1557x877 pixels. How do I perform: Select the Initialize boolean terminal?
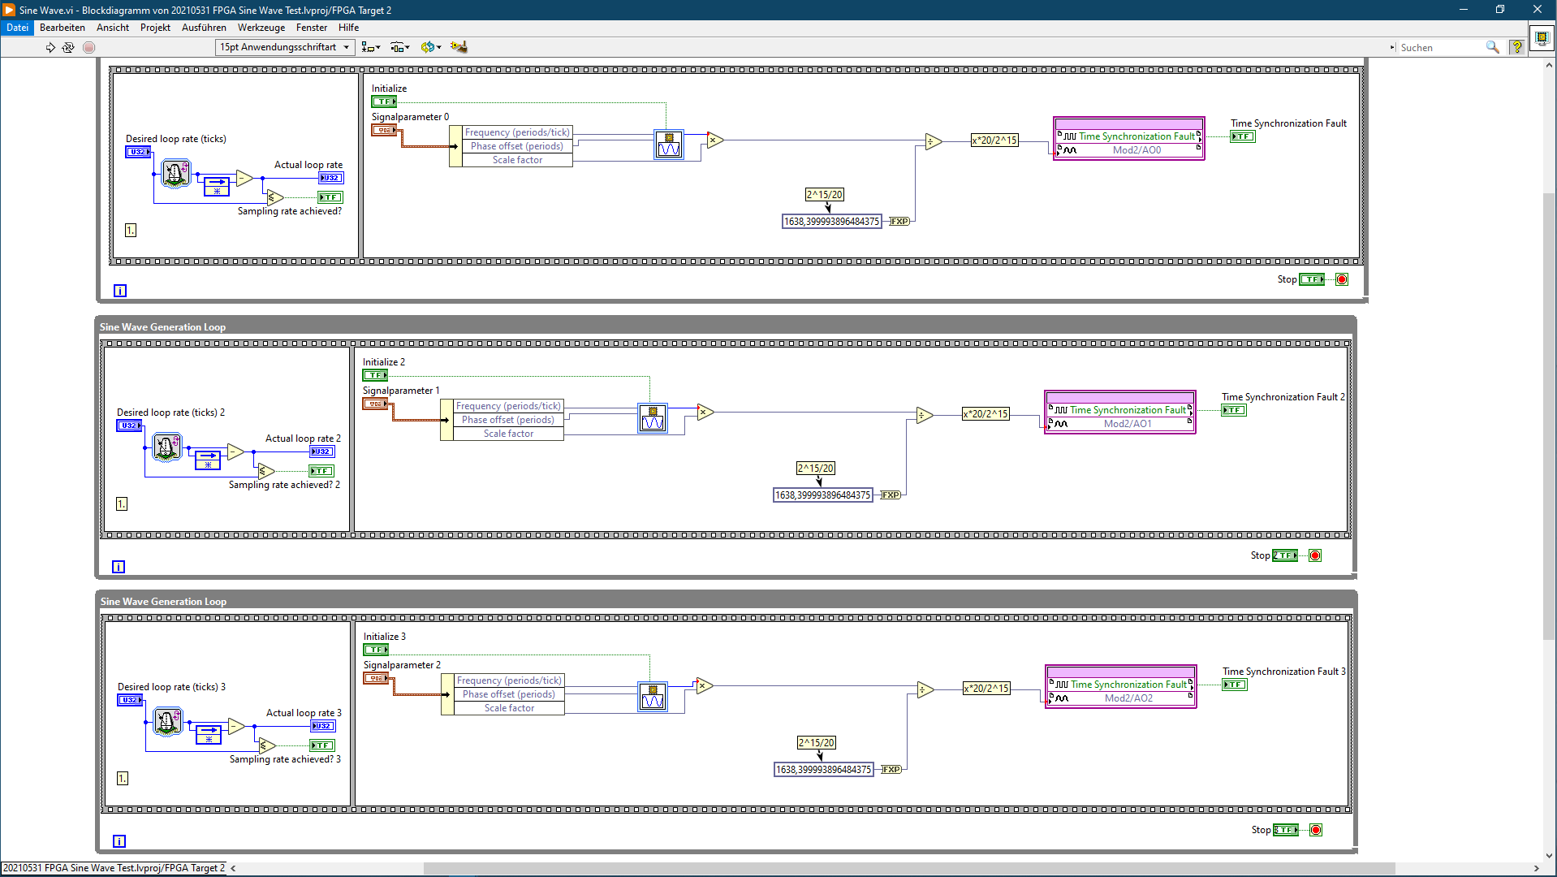coord(384,102)
